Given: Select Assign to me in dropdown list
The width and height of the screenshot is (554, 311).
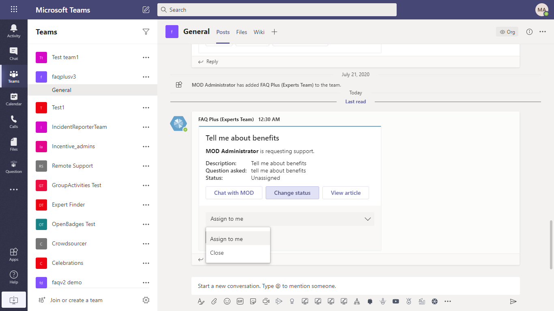Looking at the screenshot, I should click(x=238, y=239).
